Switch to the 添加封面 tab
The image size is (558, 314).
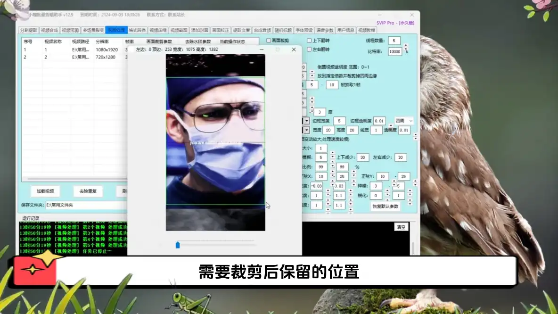click(200, 30)
